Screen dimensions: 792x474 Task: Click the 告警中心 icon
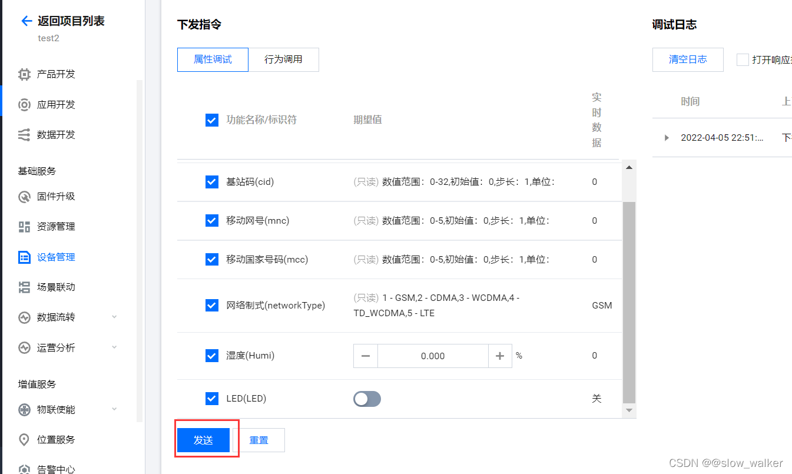pyautogui.click(x=24, y=469)
